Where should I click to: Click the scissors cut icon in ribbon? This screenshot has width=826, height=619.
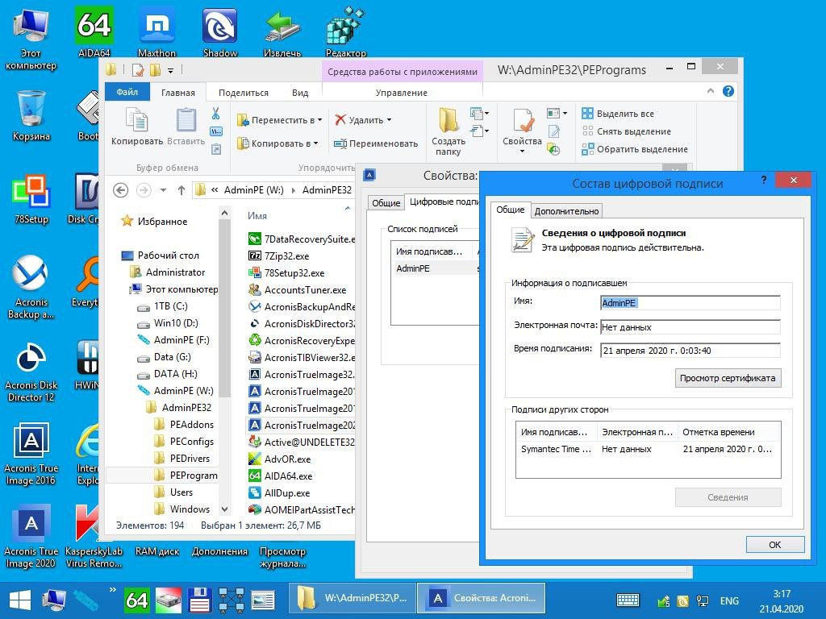click(x=216, y=114)
